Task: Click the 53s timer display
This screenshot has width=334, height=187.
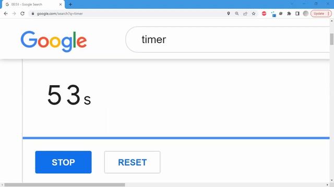Action: click(69, 95)
